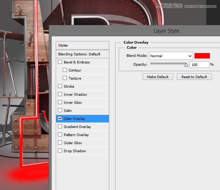220x190 pixels.
Task: Select the Contour sub-option label
Action: (x=75, y=70)
